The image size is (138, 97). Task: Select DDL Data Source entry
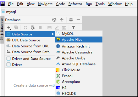30,40
